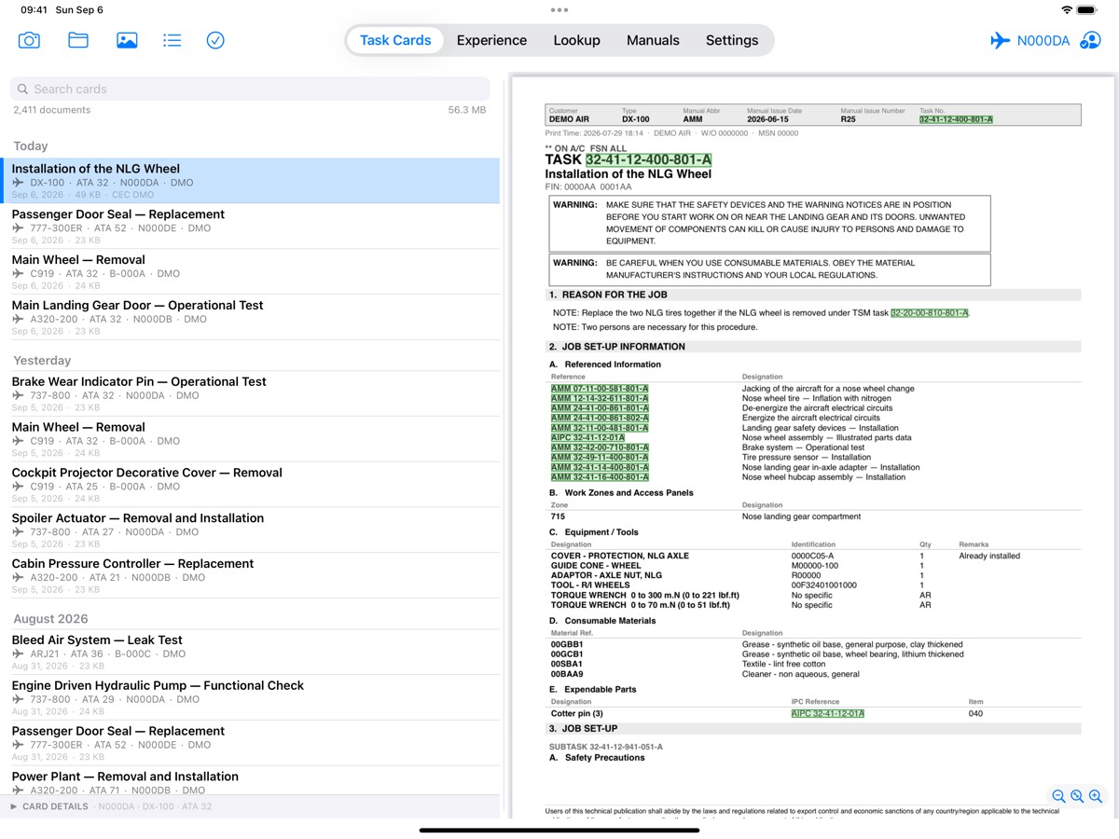Open reference AMM 32-11-00-481-801-A
The width and height of the screenshot is (1119, 839).
coord(600,428)
